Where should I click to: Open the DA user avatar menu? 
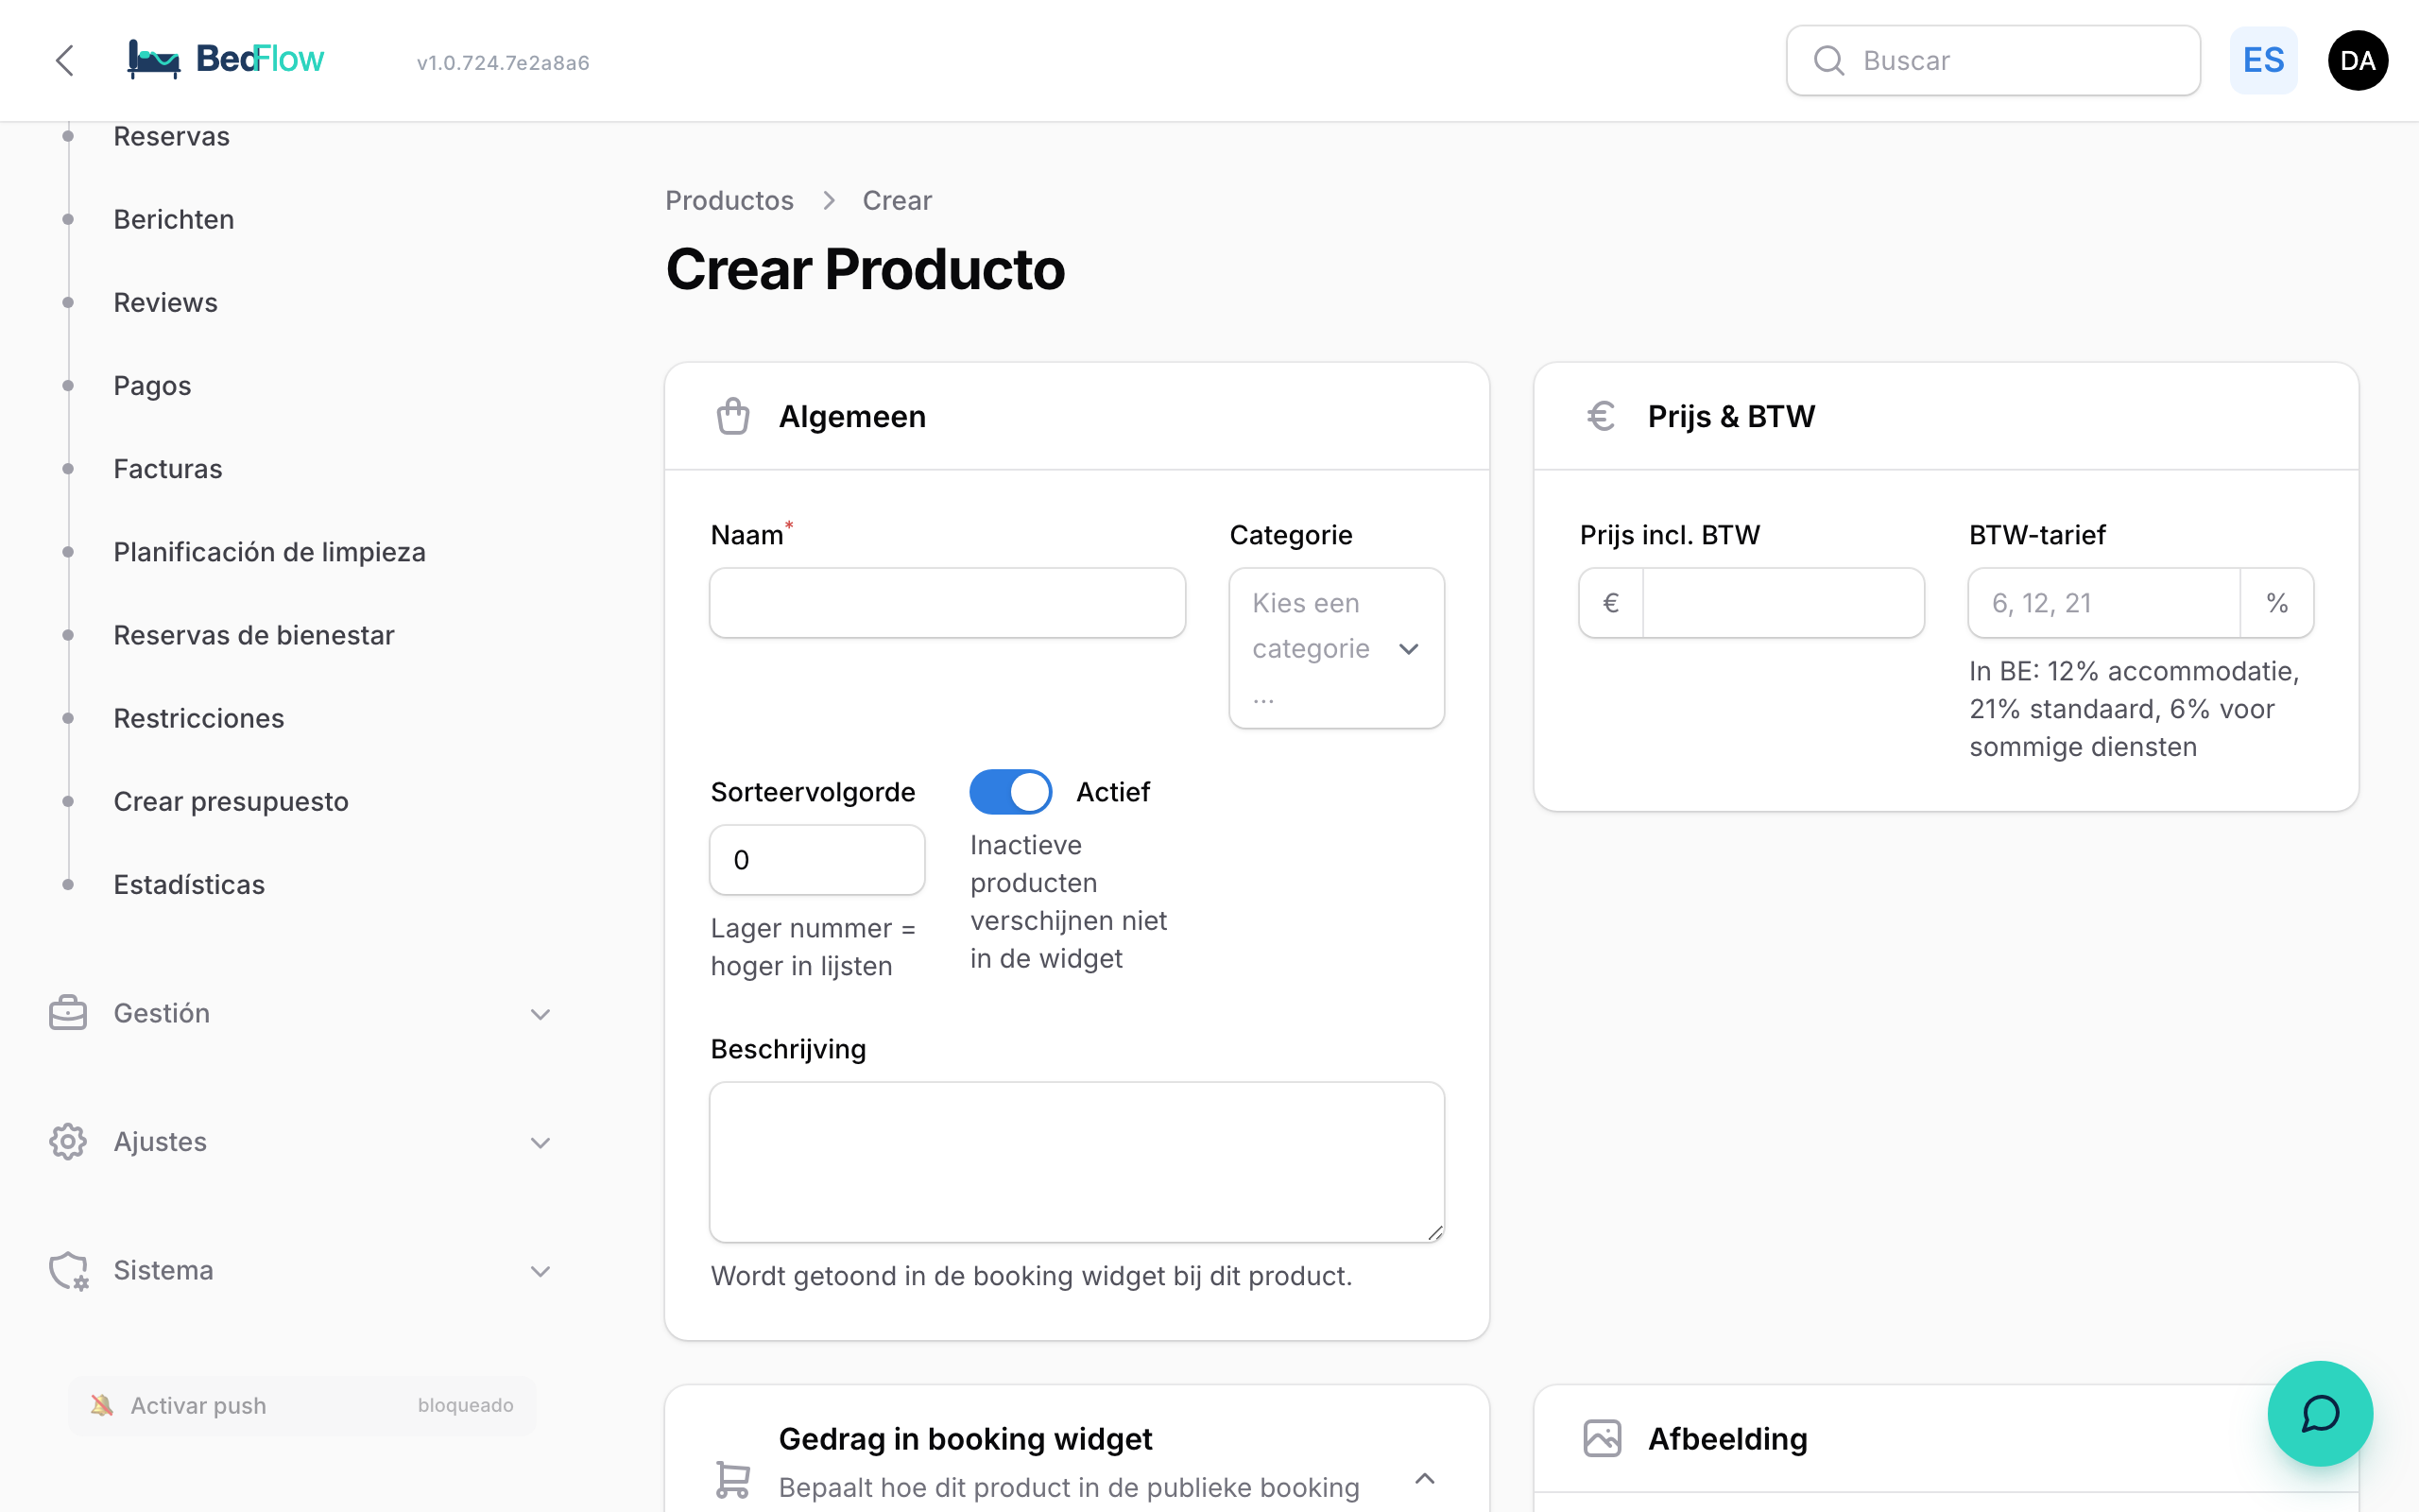click(x=2357, y=61)
